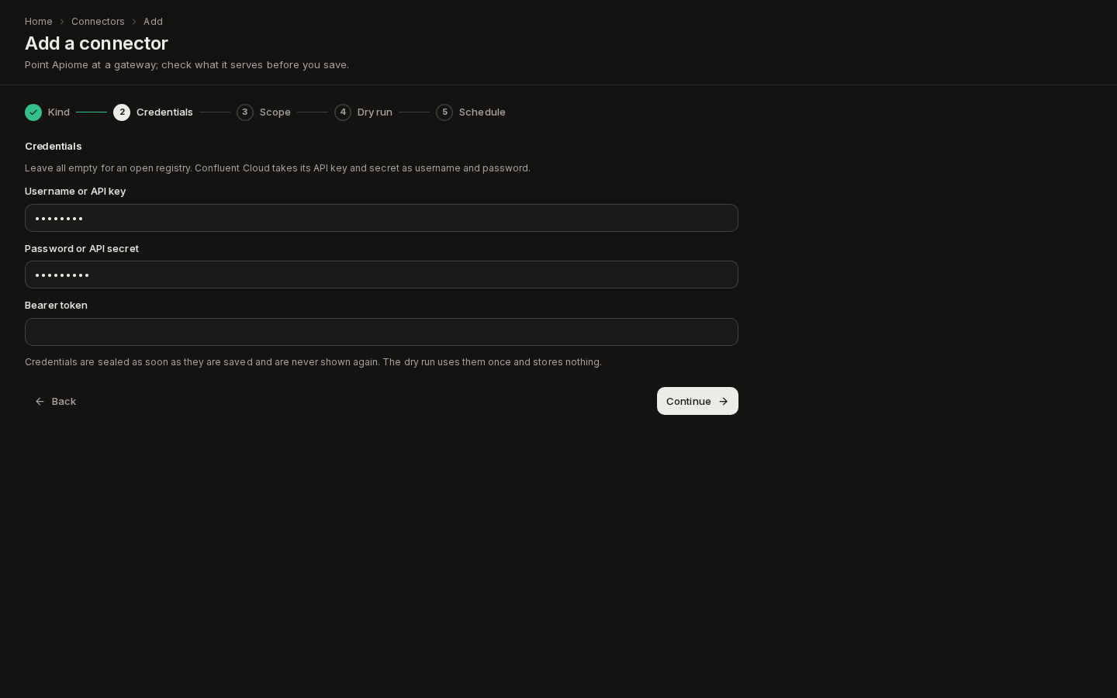Click the 'Leave all empty for an open registry' hint
Viewport: 1117px width, 698px height.
[x=278, y=168]
